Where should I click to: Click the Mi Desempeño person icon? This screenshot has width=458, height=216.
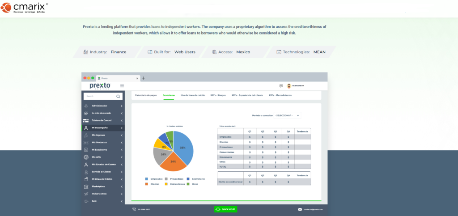86,128
